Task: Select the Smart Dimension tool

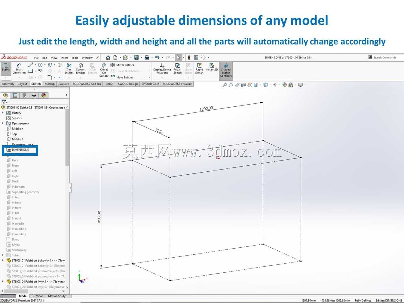Action: (19, 69)
